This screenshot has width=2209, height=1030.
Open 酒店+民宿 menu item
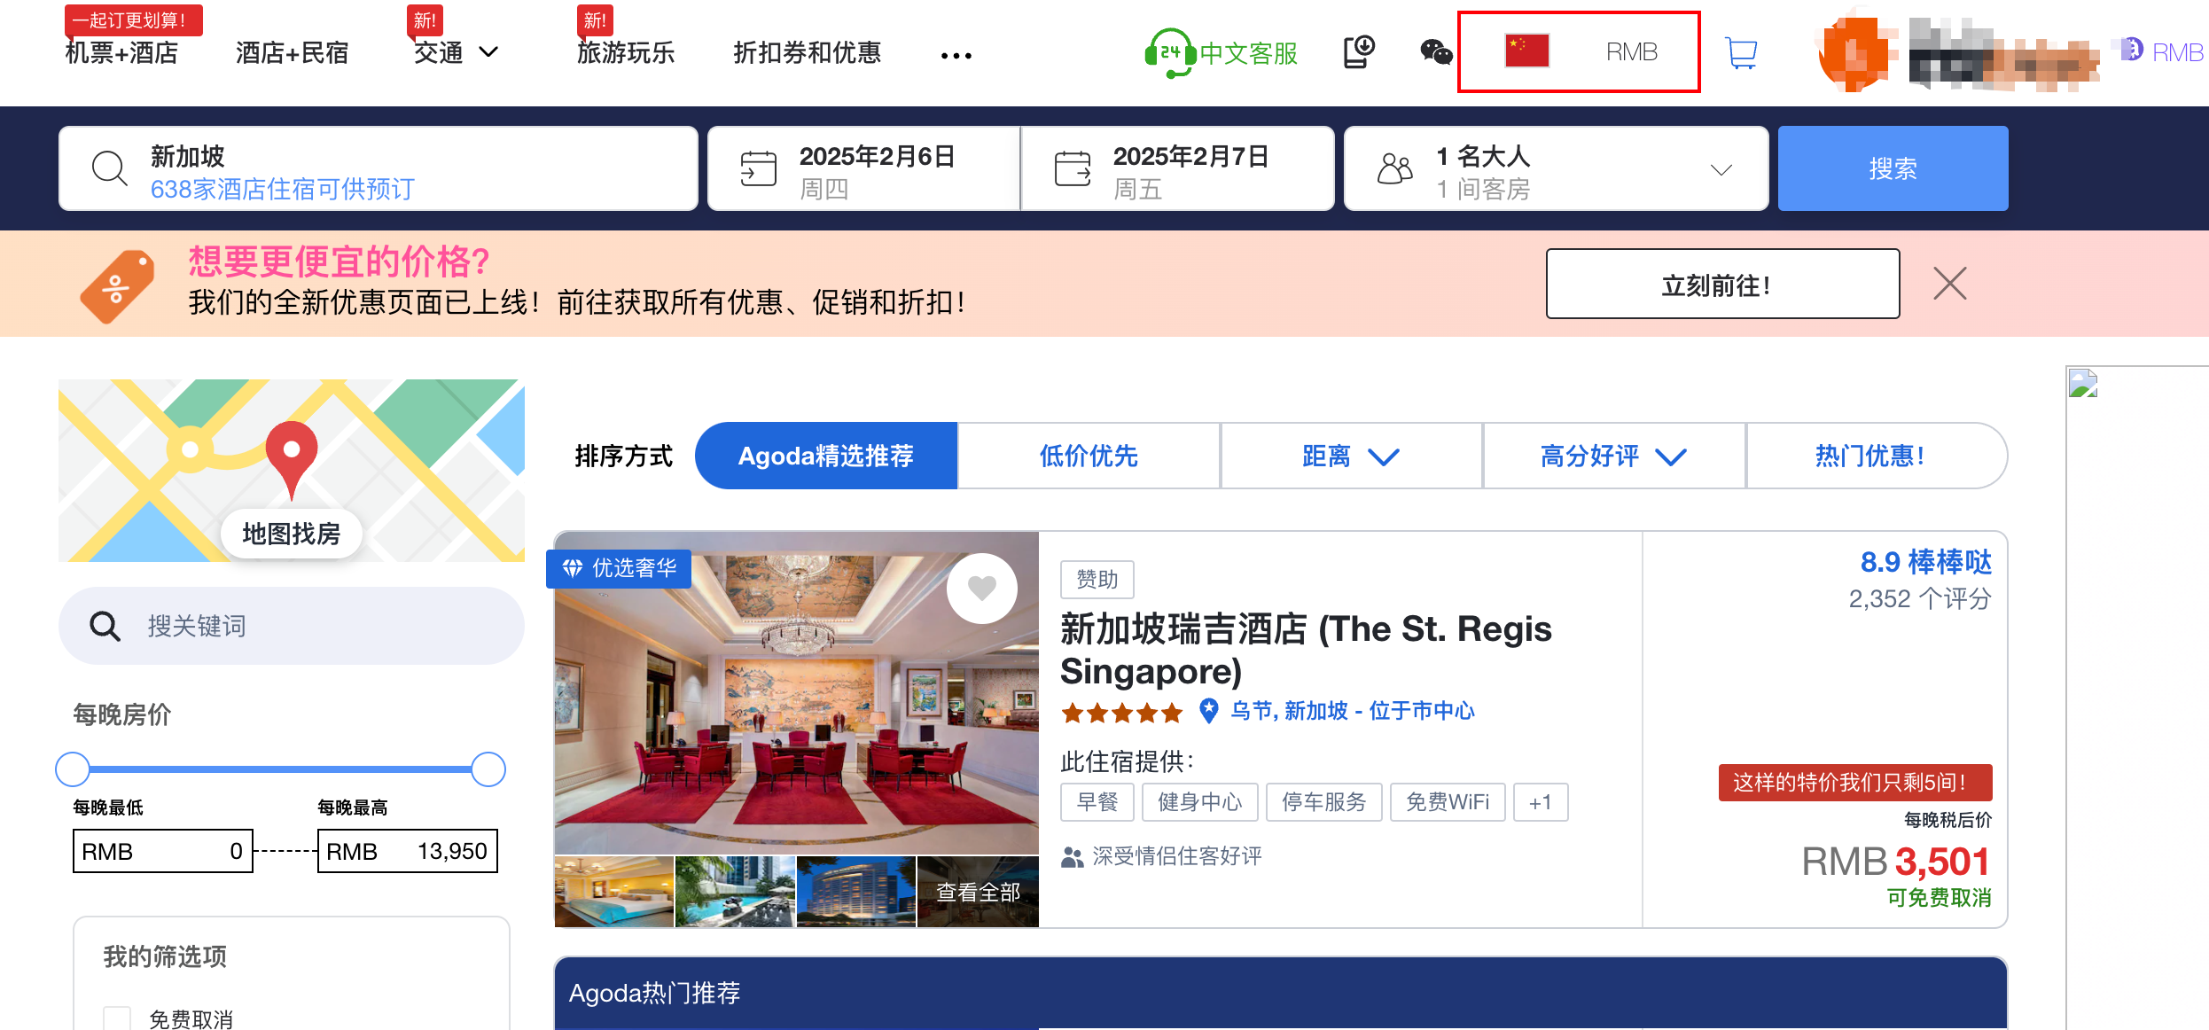[293, 52]
